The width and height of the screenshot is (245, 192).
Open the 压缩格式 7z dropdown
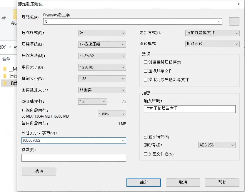point(102,33)
